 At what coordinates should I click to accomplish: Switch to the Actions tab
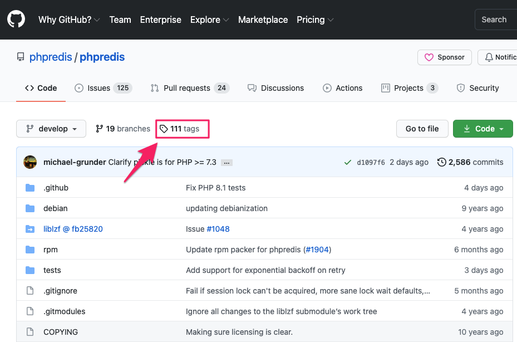[342, 88]
